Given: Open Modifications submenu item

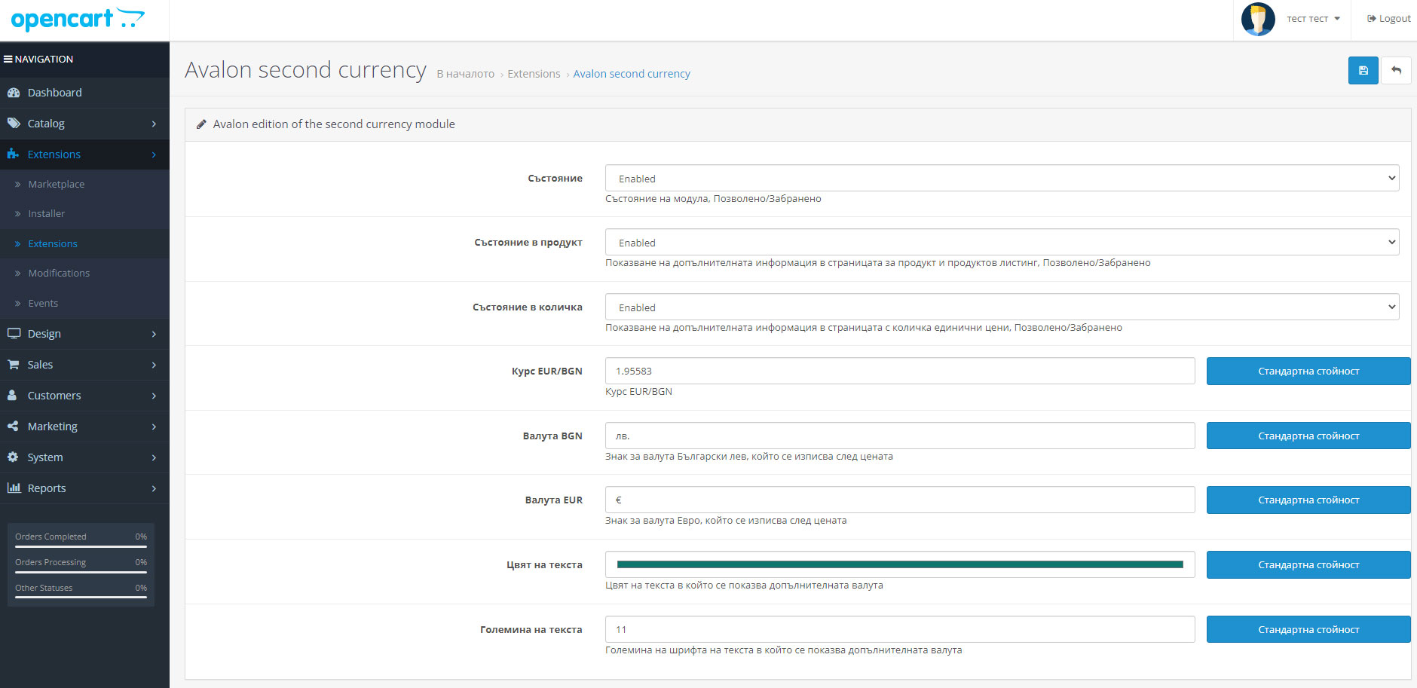Looking at the screenshot, I should 84,274.
